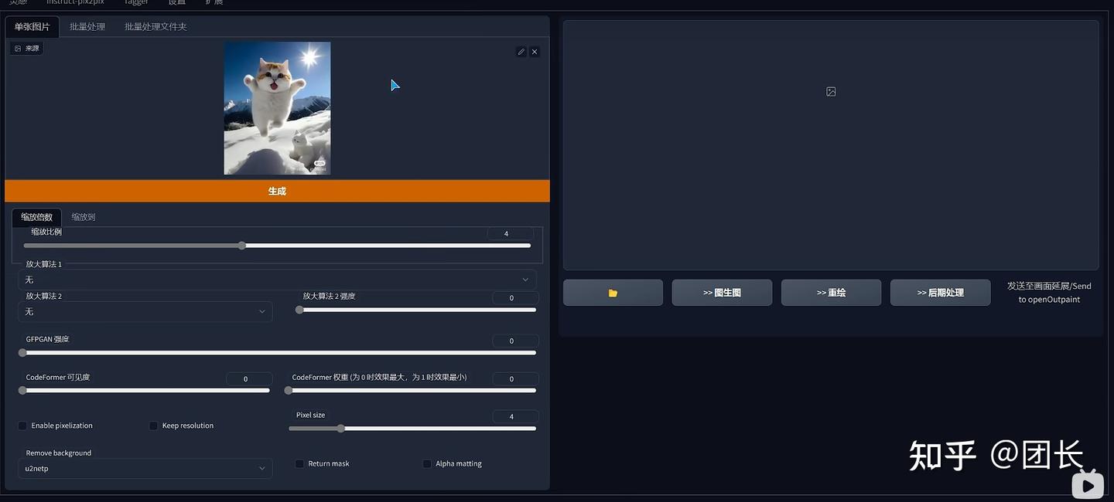Click the 来源 label
The width and height of the screenshot is (1114, 502).
coord(27,48)
